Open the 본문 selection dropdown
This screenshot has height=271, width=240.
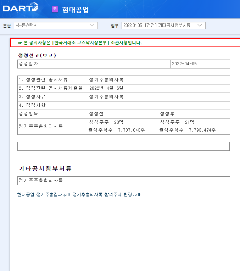click(56, 26)
